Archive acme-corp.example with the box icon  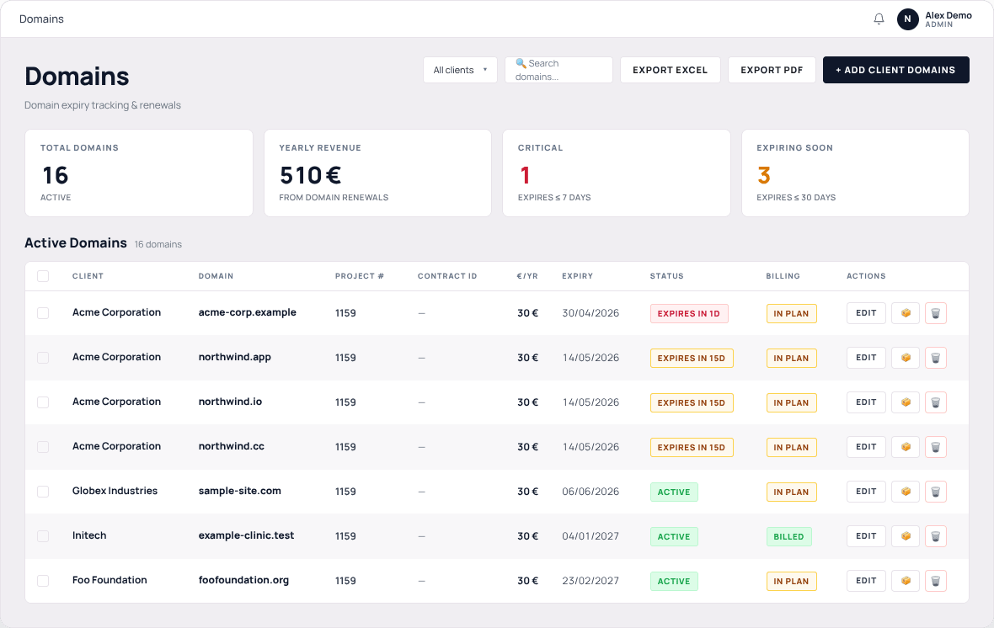906,313
